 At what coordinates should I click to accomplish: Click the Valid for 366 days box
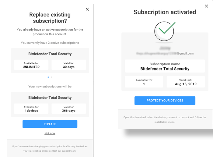68,108
